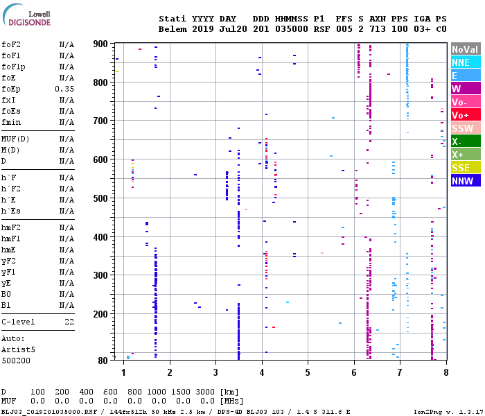Image resolution: width=485 pixels, height=416 pixels.
Task: Select the NNW blue legend swatch
Action: point(466,180)
